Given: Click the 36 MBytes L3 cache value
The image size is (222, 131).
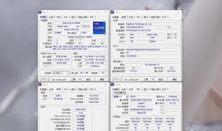Looking at the screenshot, I should pos(95,66).
